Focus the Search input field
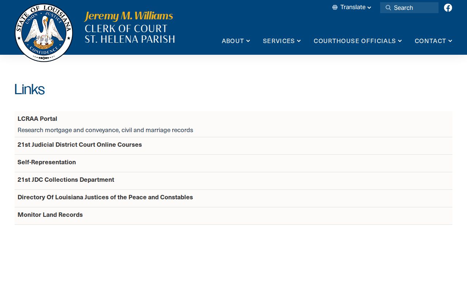Screen dimensions: 467x292 [x=409, y=8]
